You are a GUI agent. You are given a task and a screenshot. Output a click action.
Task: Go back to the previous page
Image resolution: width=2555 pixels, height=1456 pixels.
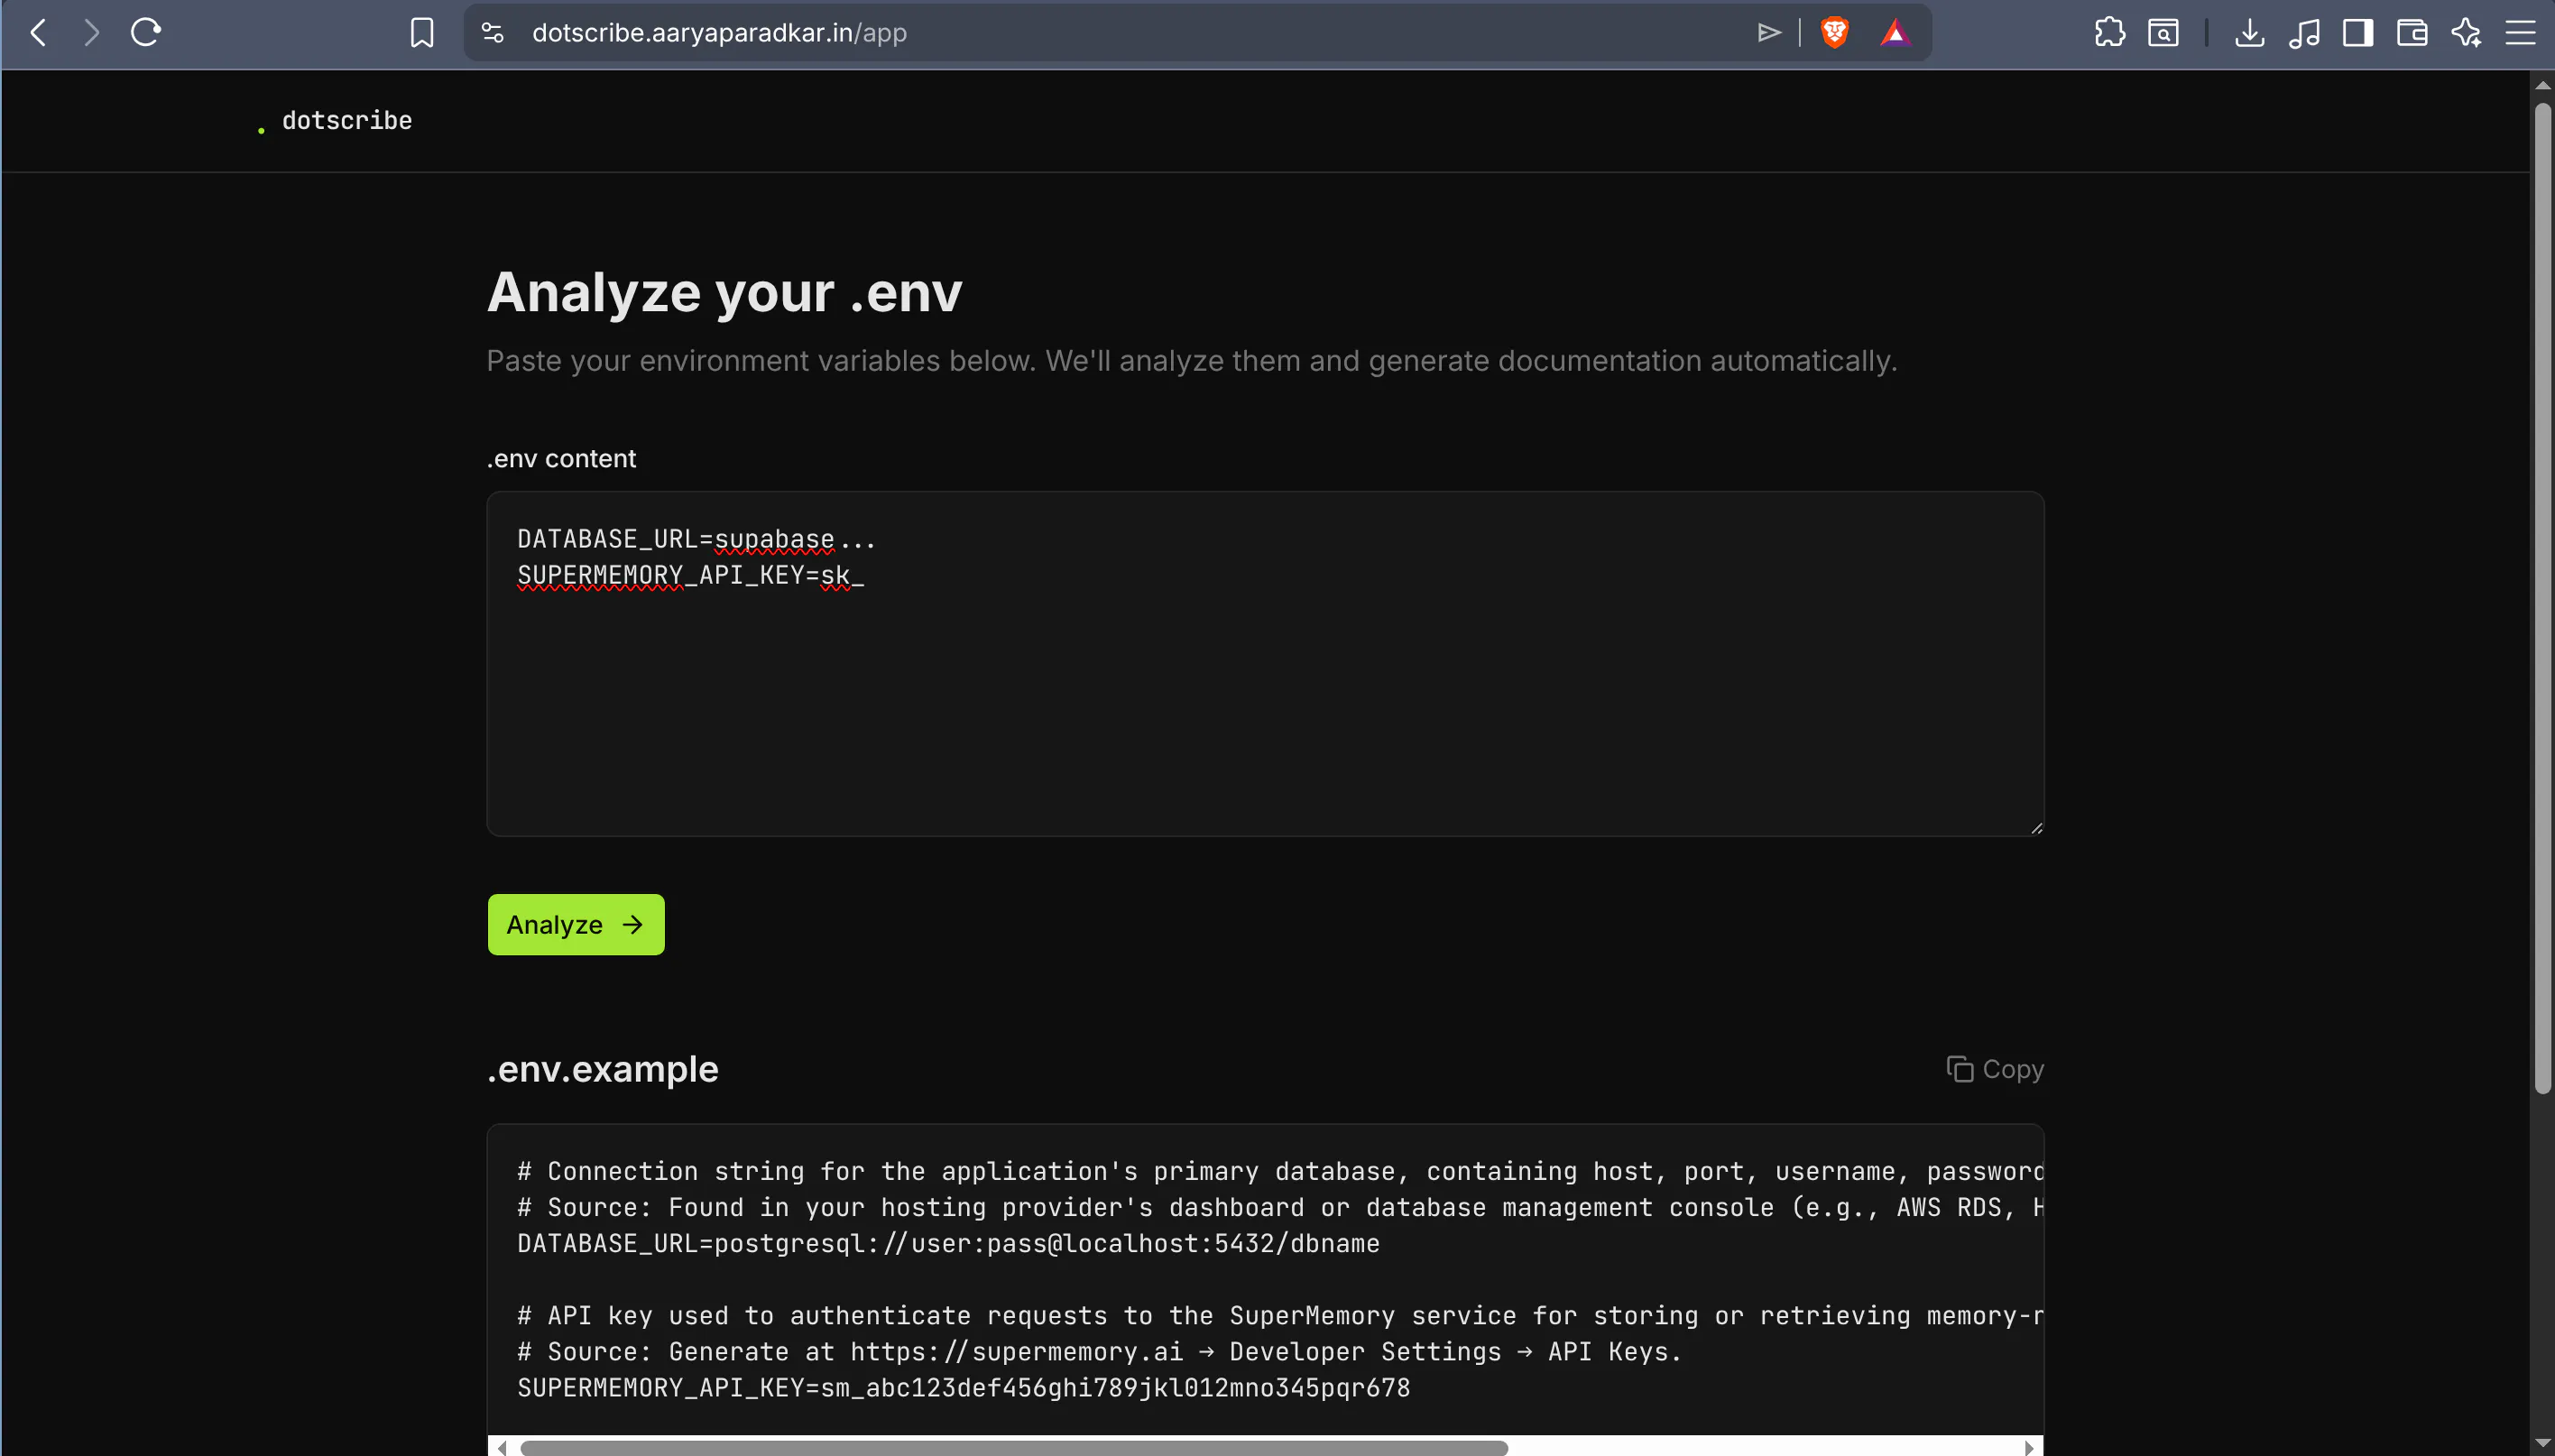point(39,33)
